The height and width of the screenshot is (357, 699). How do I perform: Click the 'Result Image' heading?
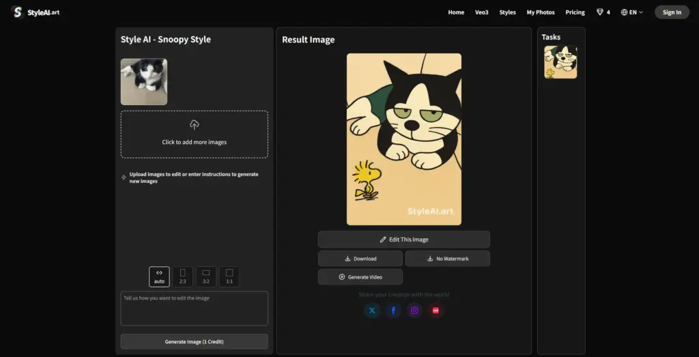pos(309,40)
